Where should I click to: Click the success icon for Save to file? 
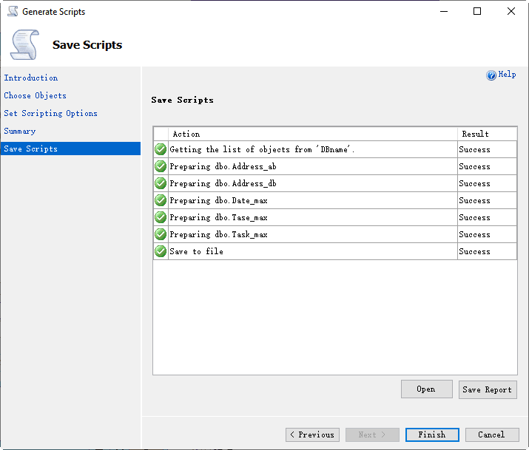pos(161,251)
